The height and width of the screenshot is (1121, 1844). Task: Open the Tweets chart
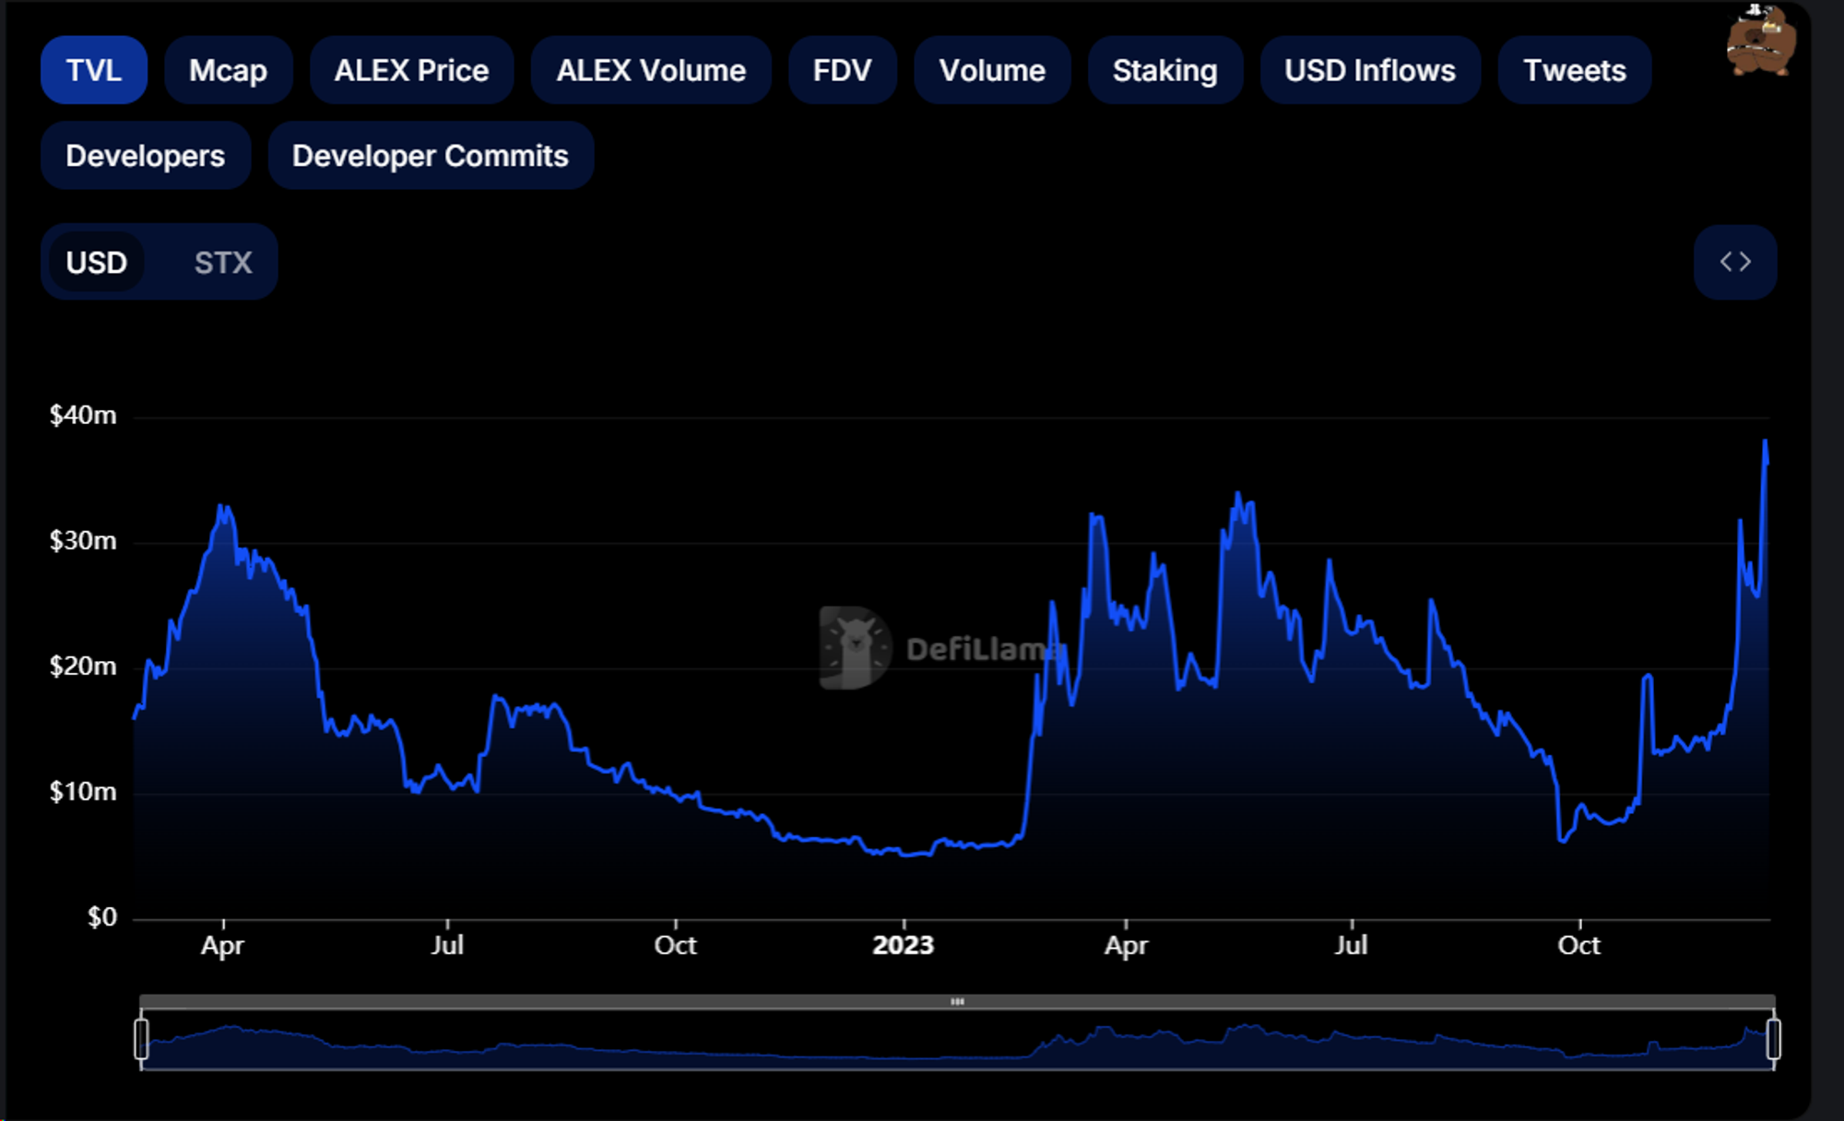tap(1573, 69)
